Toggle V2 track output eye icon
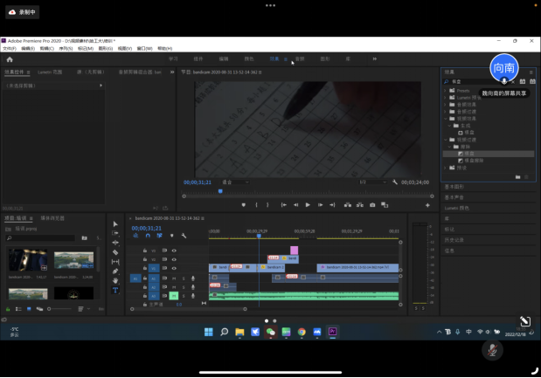Viewport: 541px width, 378px height. 174,259
